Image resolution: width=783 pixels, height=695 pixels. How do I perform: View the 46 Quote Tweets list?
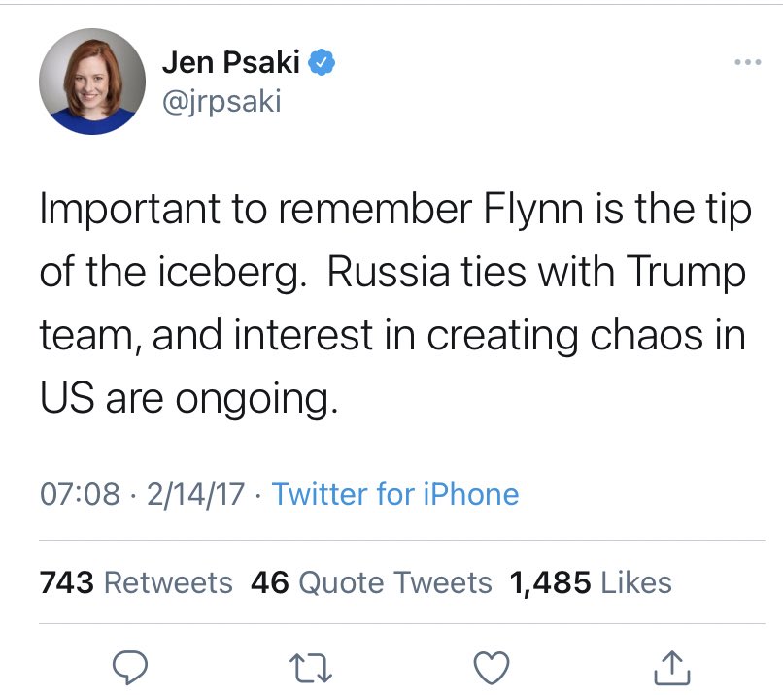(x=371, y=582)
